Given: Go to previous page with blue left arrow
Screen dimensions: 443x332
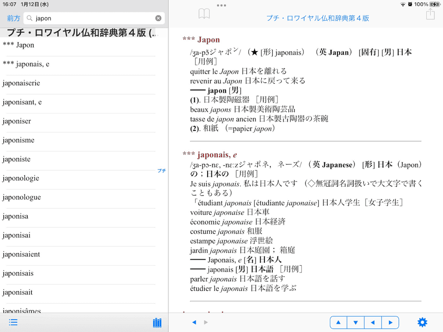Looking at the screenshot, I should coord(373,322).
